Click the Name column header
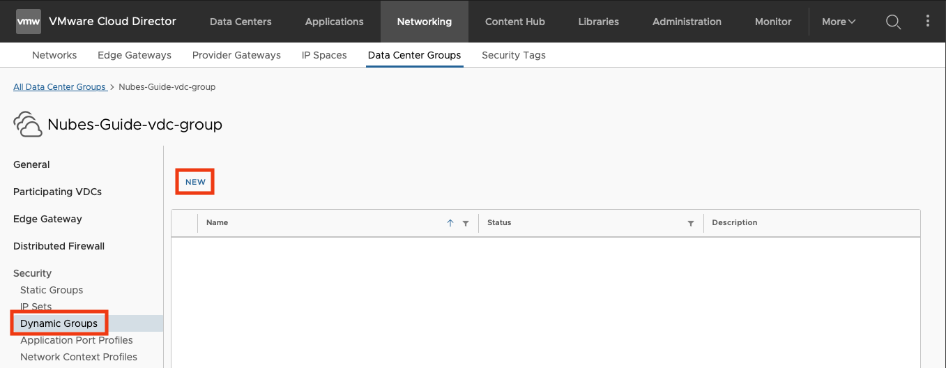This screenshot has width=946, height=368. 218,223
